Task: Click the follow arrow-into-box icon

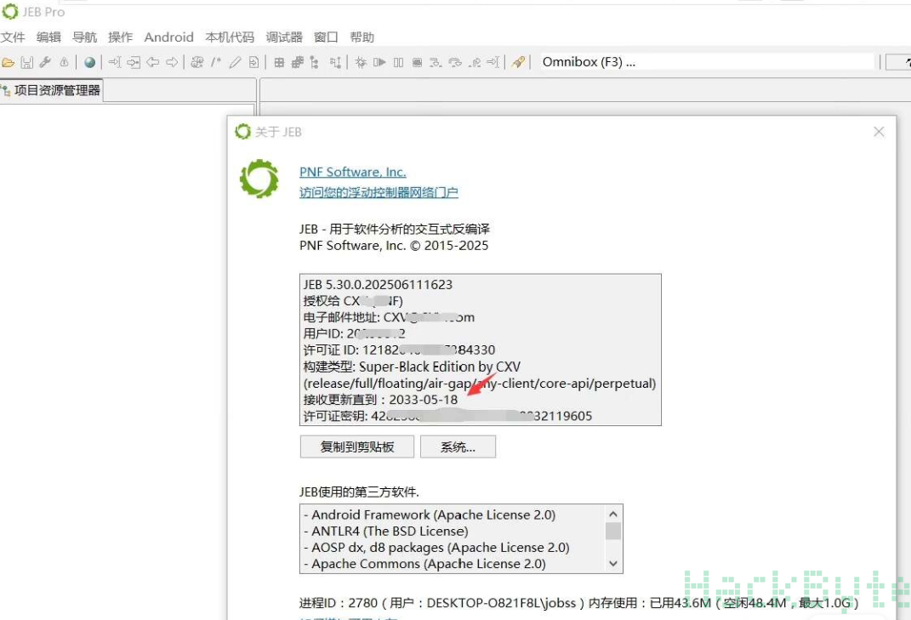Action: (134, 62)
